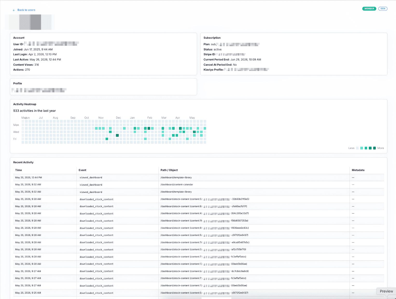Image resolution: width=396 pixels, height=299 pixels.
Task: Click stock-content path ending -32b90b31f0e5
Action: coord(205,199)
